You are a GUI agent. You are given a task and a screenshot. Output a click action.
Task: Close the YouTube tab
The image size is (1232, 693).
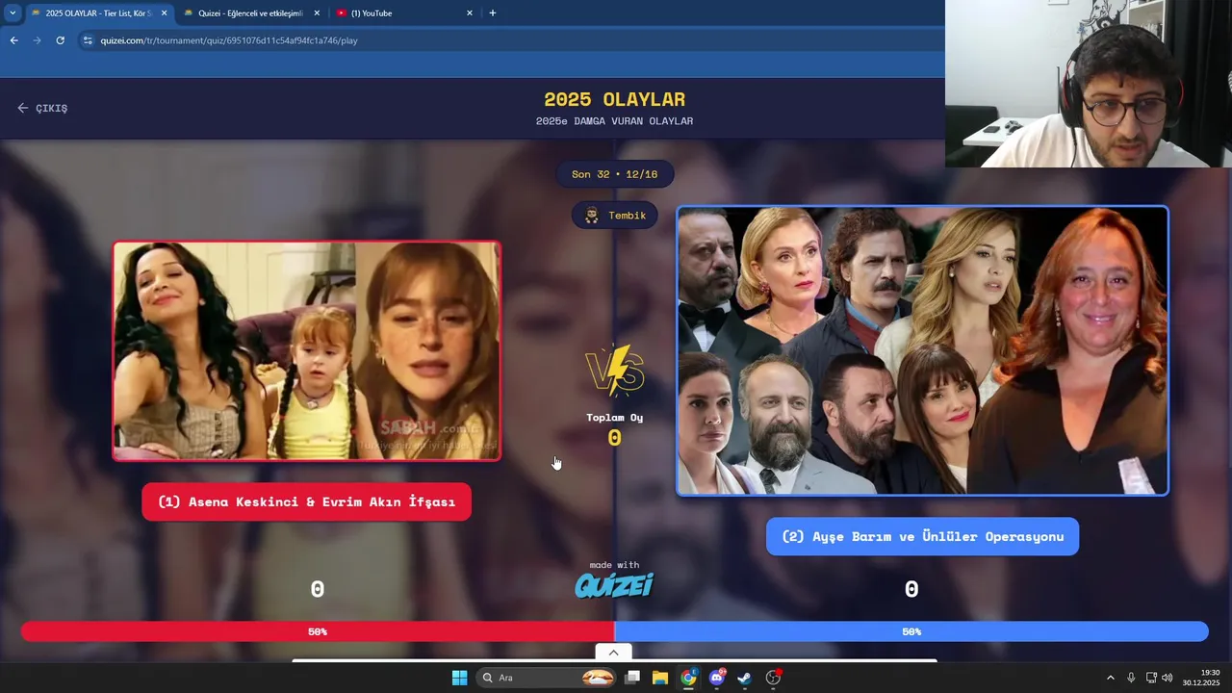pyautogui.click(x=470, y=13)
